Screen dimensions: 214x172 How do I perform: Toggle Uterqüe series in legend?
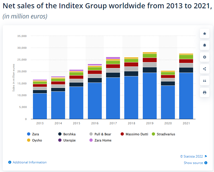click(67, 140)
